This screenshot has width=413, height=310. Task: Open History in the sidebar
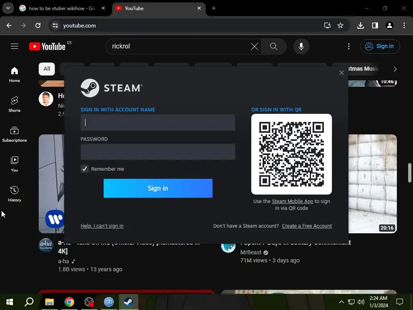pos(15,194)
